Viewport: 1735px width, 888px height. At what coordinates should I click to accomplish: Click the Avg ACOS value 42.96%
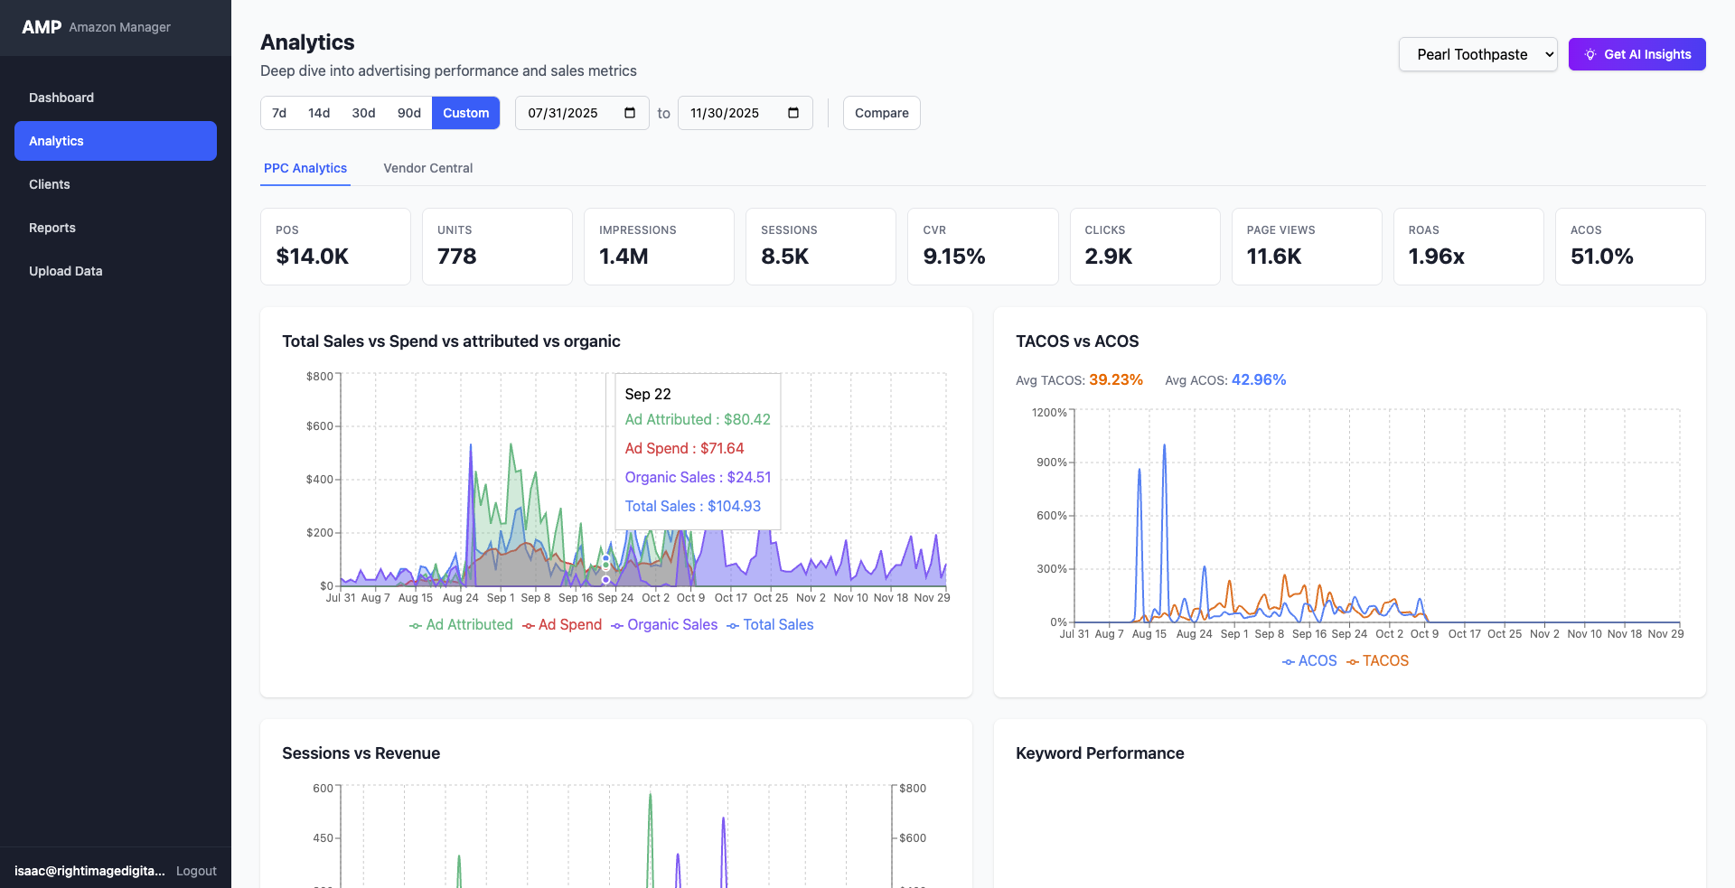coord(1259,380)
